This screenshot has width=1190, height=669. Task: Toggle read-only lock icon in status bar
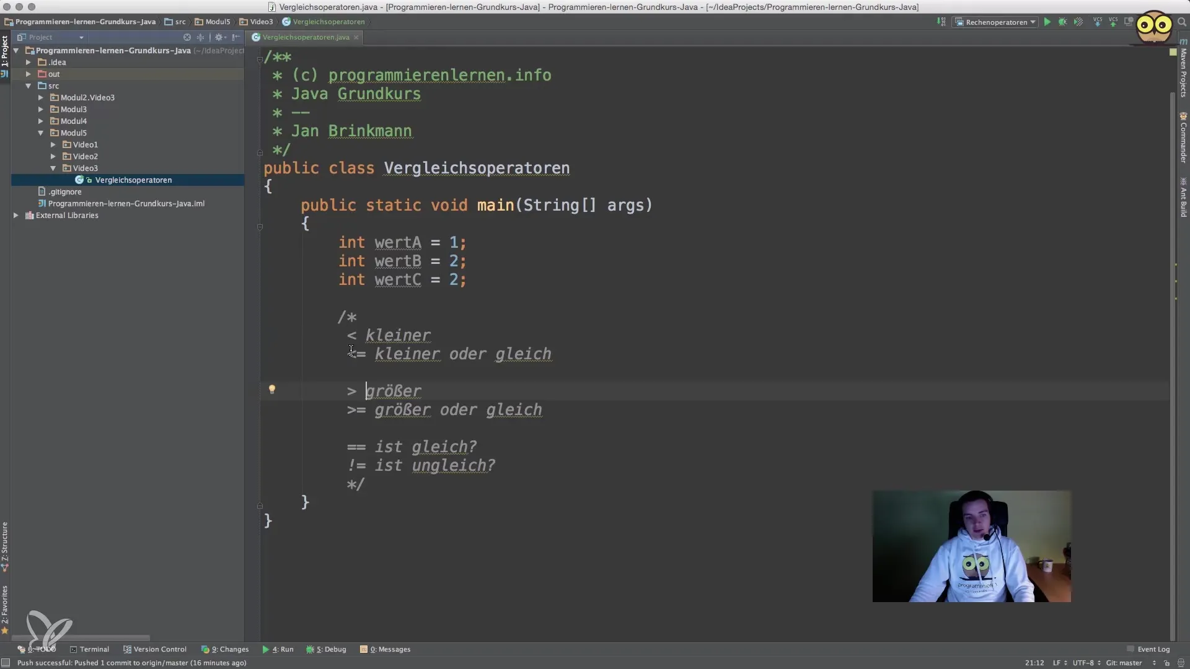click(1166, 663)
